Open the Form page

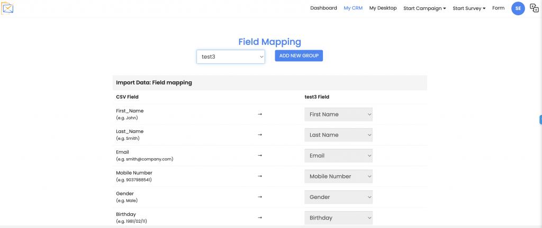498,8
